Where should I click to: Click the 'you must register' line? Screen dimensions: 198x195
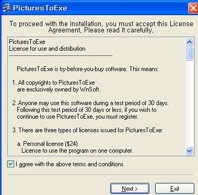[x=77, y=117]
